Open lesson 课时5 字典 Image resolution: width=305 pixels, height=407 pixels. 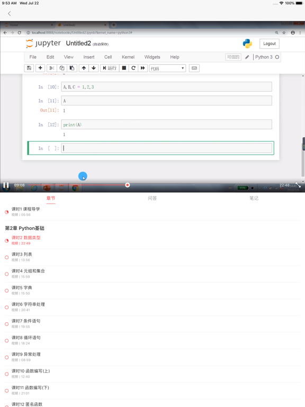tap(152, 290)
